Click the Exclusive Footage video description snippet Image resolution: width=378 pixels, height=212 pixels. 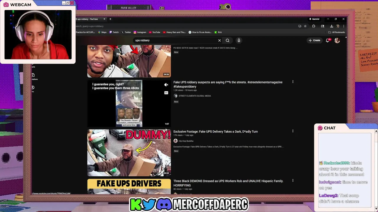point(228,147)
